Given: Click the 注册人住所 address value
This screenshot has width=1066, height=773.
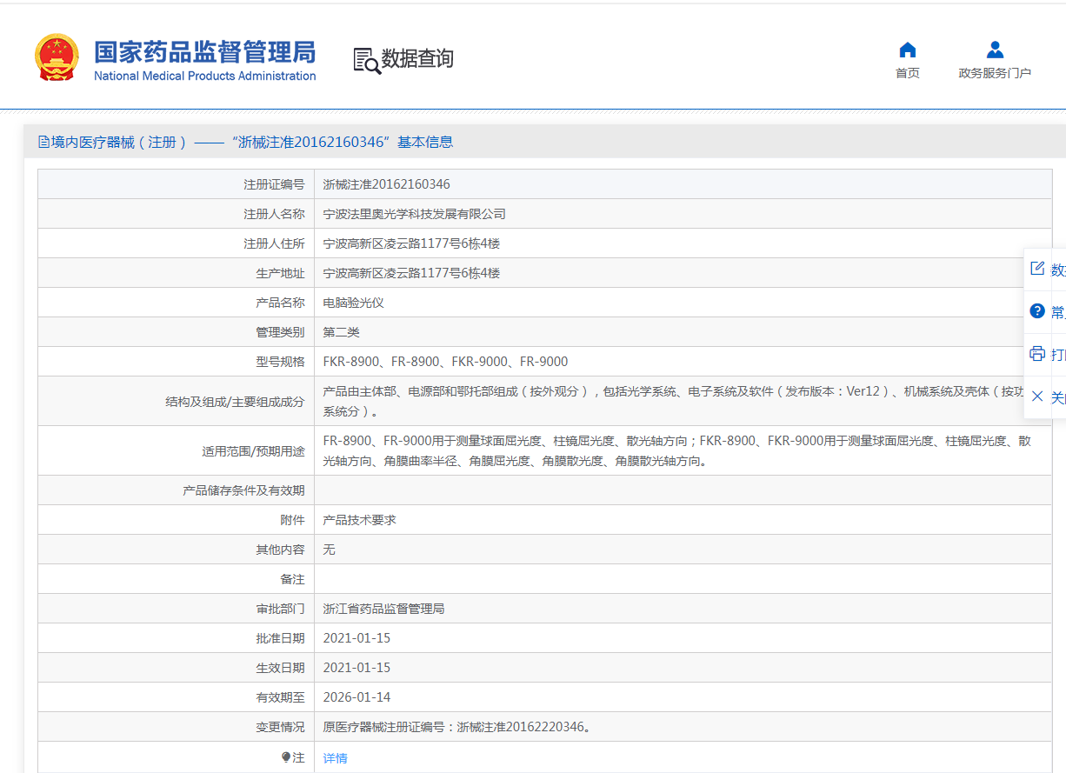Looking at the screenshot, I should pyautogui.click(x=411, y=243).
